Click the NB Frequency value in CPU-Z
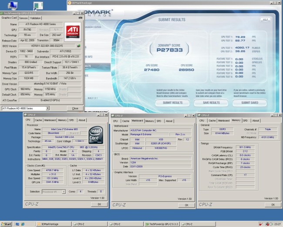This screenshot has height=227, width=283. coord(268,137)
